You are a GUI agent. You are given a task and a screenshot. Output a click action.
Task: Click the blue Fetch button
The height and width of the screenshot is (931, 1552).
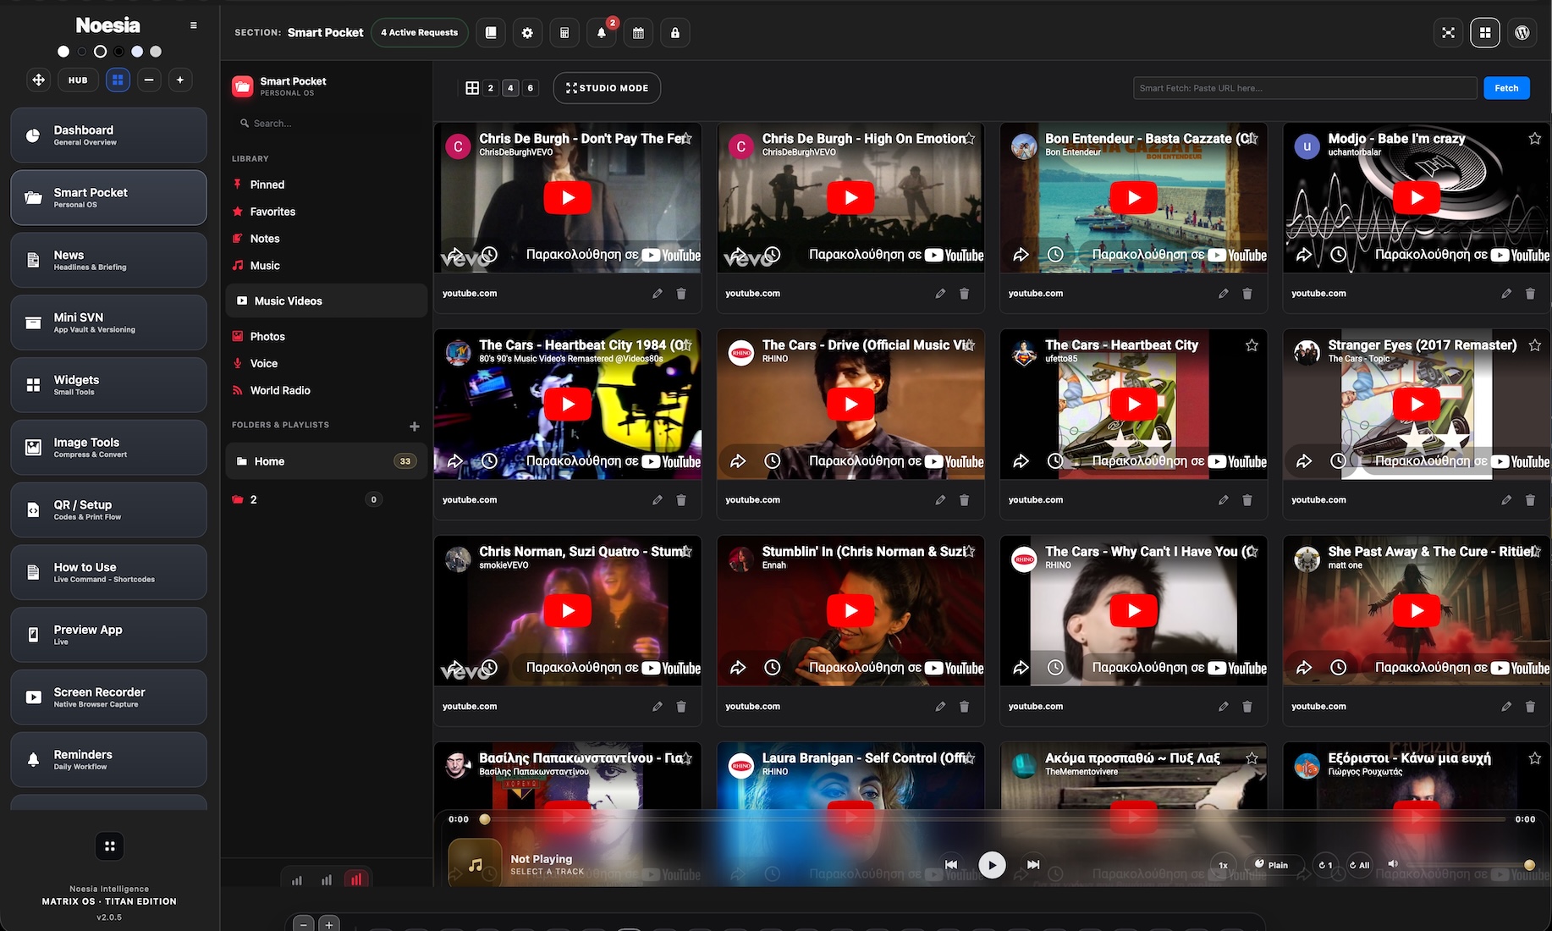pos(1506,88)
